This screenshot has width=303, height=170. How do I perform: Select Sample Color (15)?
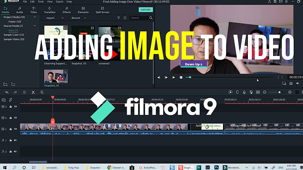pos(14,35)
